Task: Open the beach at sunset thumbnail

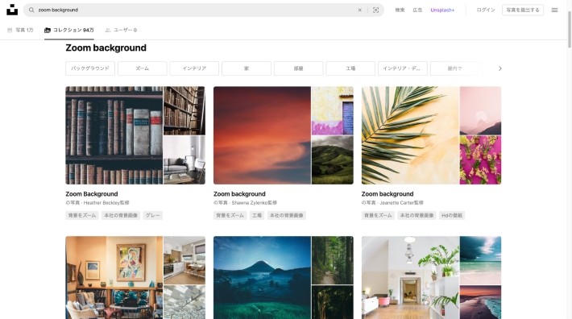Action: 480,302
